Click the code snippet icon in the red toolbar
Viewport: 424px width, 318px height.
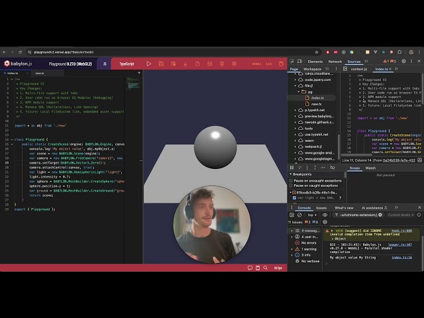point(209,64)
